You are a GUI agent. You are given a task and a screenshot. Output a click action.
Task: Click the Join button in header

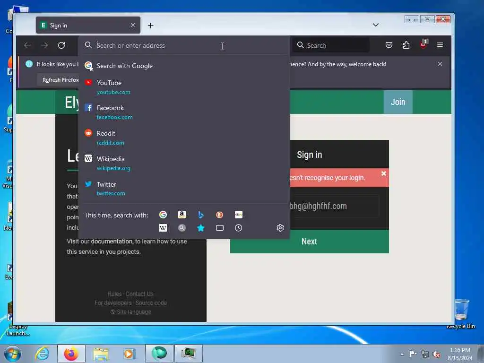click(x=398, y=102)
